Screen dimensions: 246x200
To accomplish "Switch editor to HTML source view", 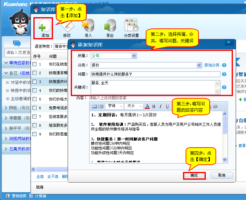I will point(94,107).
